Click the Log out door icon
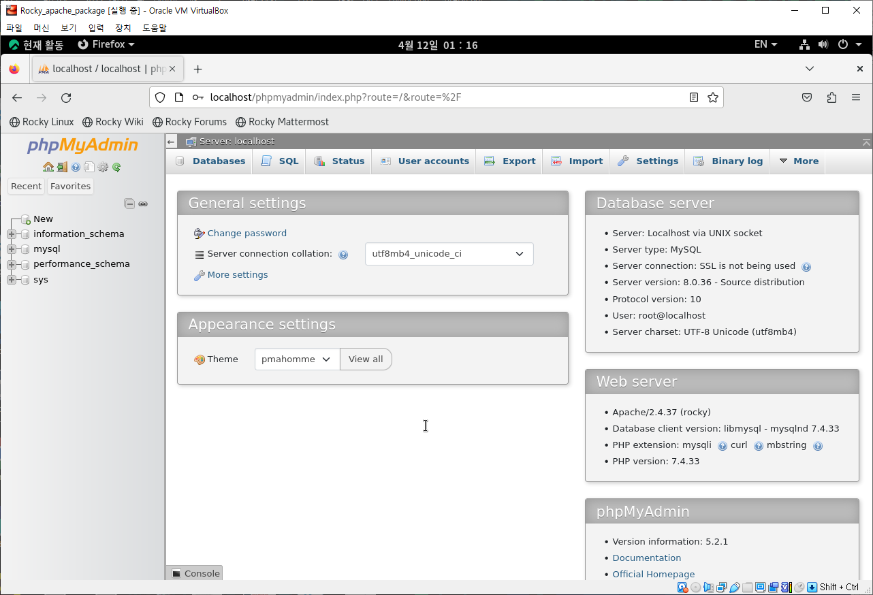The width and height of the screenshot is (873, 595). (62, 167)
